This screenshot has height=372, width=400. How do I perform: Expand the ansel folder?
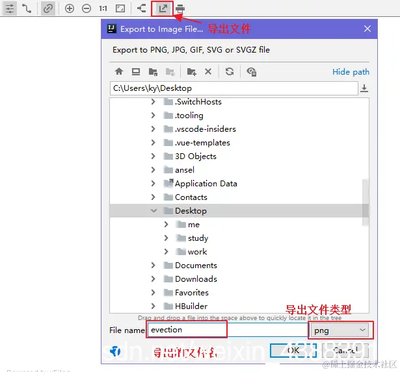[153, 170]
